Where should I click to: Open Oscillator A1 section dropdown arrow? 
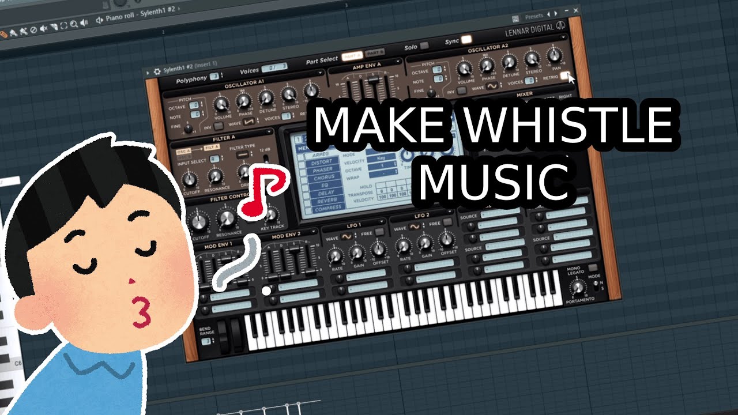pos(320,73)
